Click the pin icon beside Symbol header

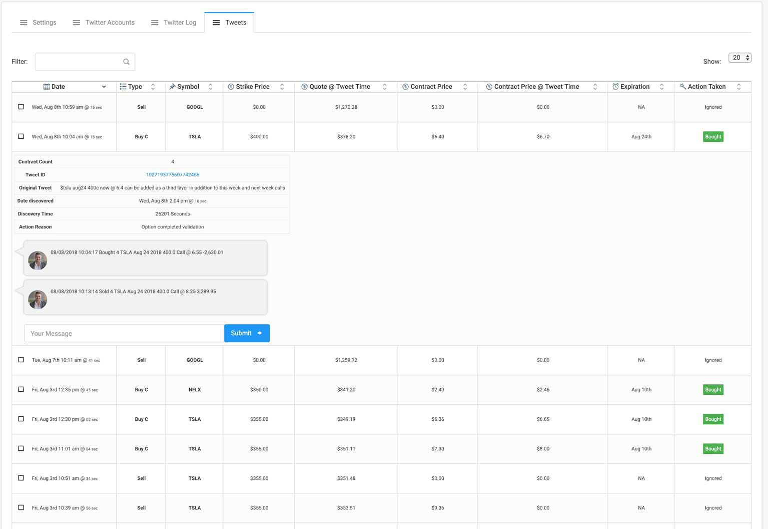[172, 87]
